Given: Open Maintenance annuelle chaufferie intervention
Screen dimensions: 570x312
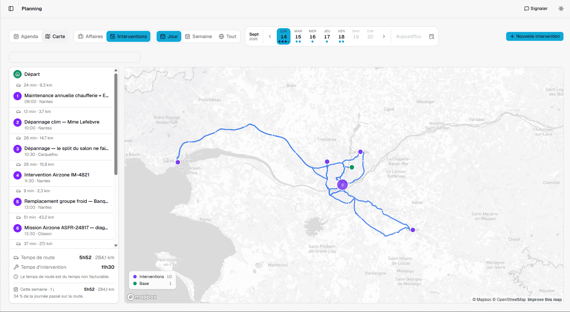Looking at the screenshot, I should pyautogui.click(x=61, y=98).
